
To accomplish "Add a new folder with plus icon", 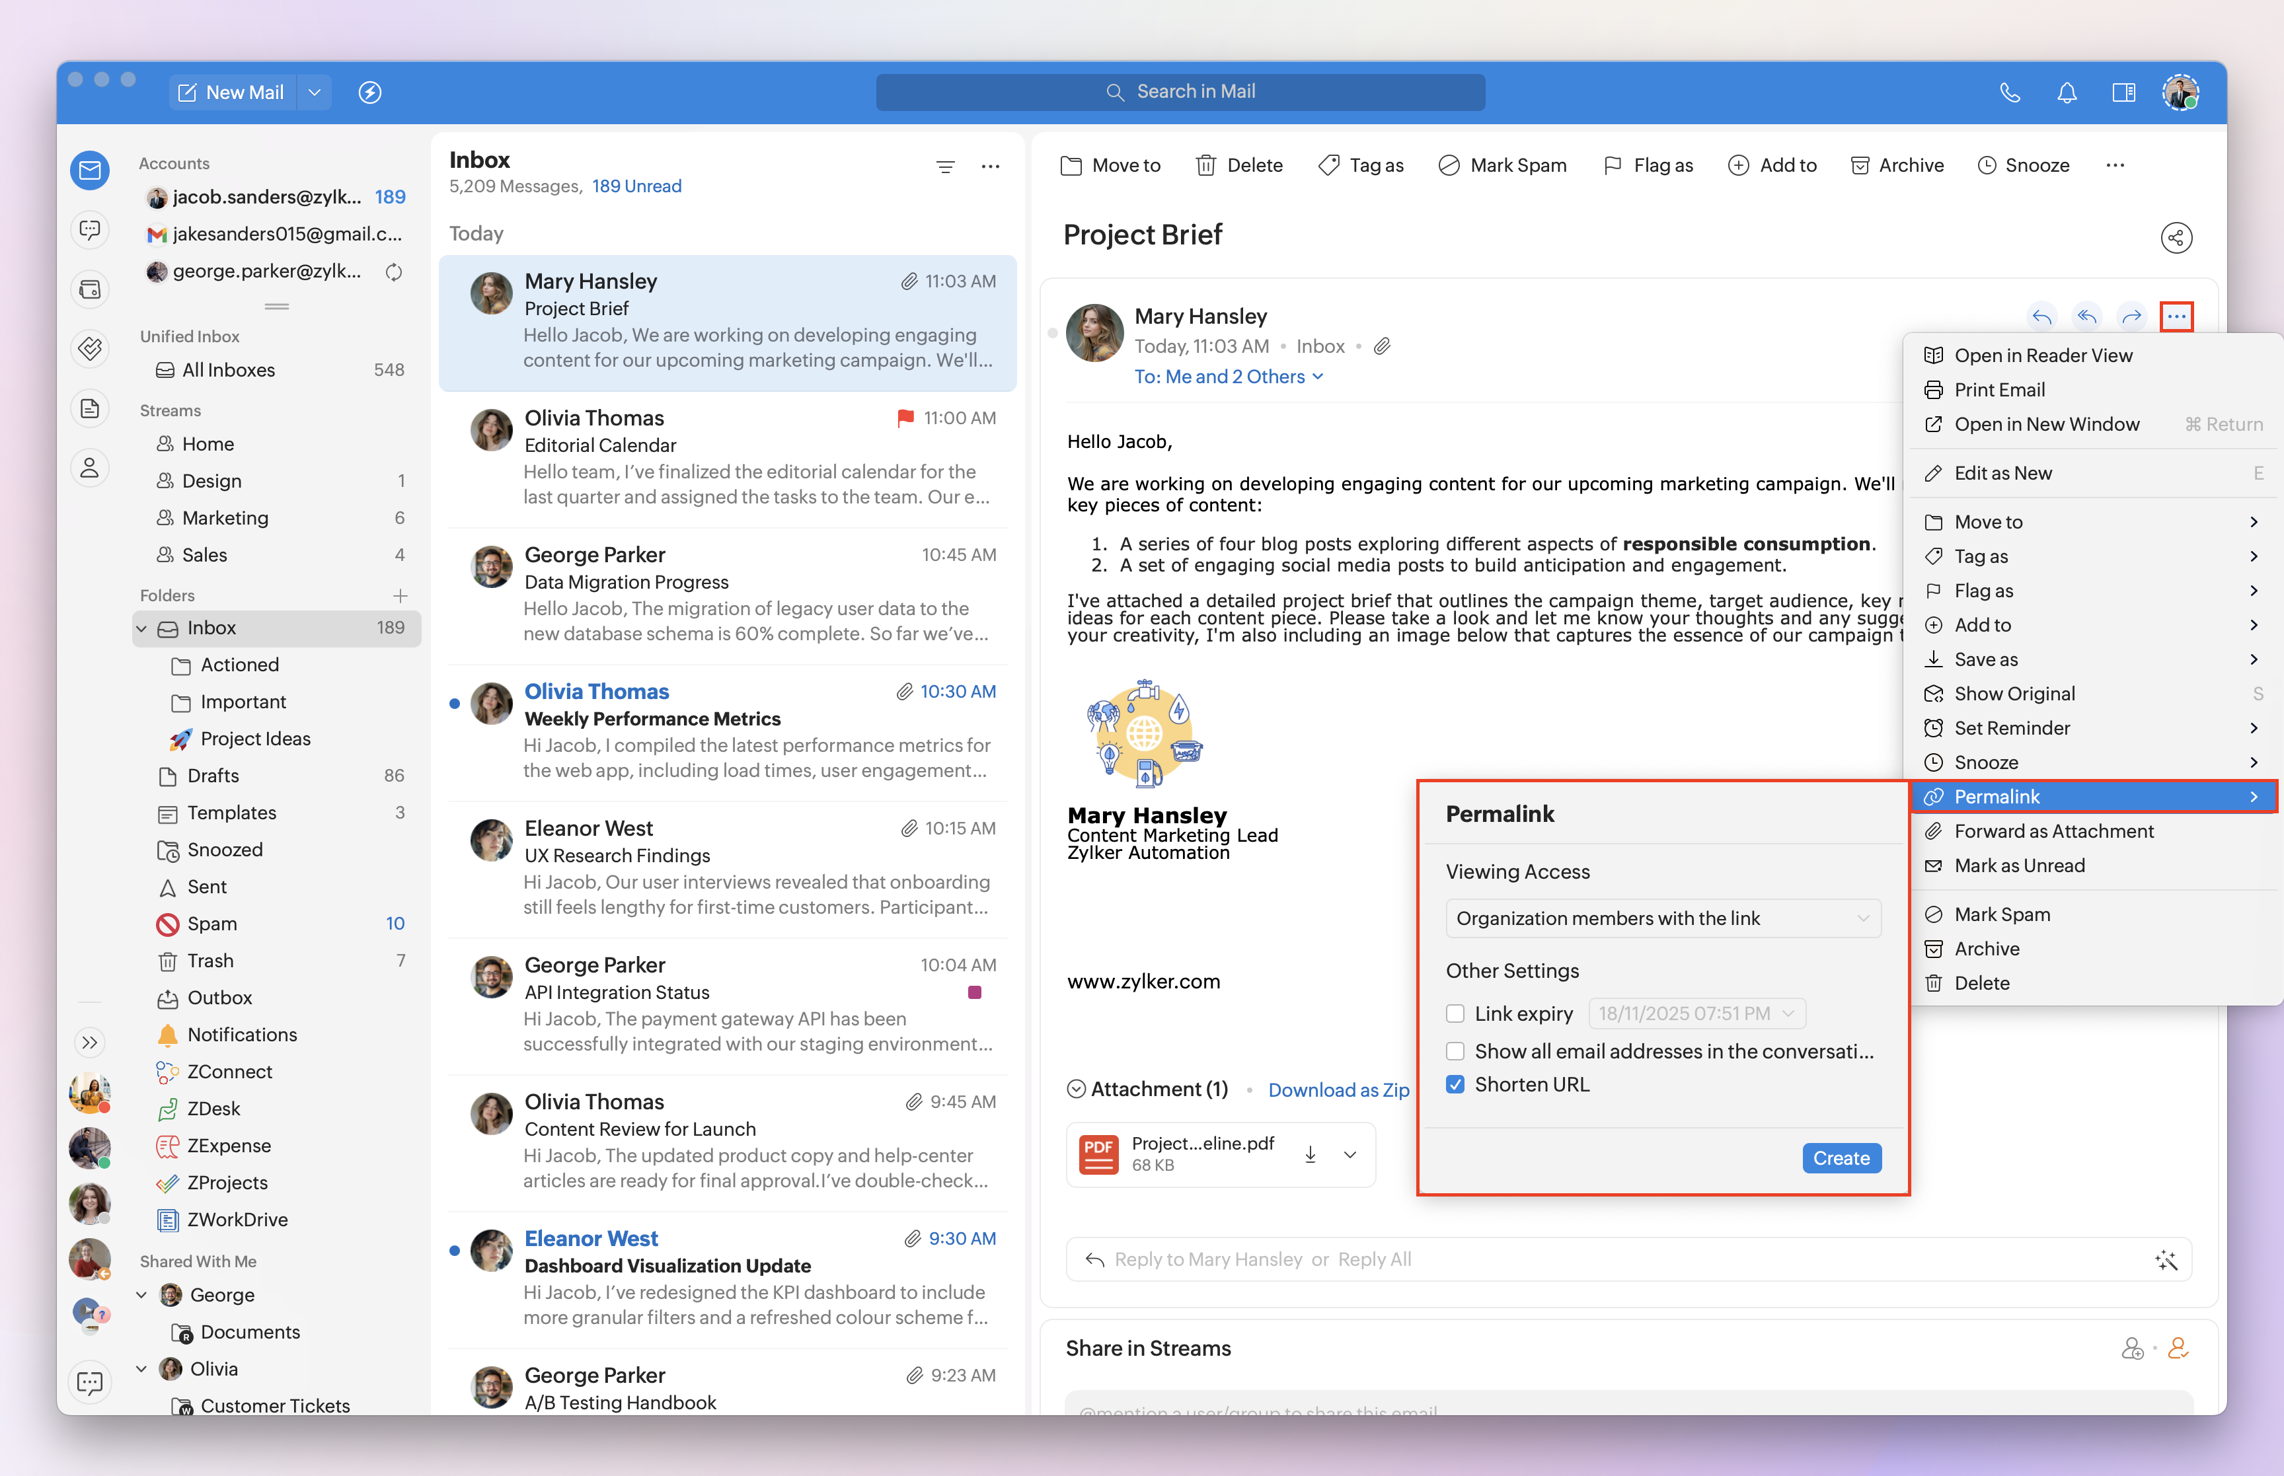I will 400,595.
